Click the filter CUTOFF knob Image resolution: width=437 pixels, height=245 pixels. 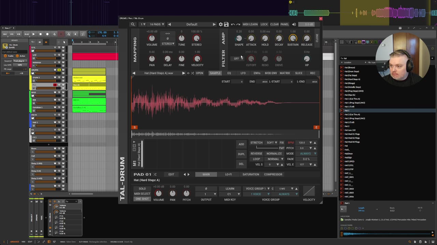(x=251, y=59)
